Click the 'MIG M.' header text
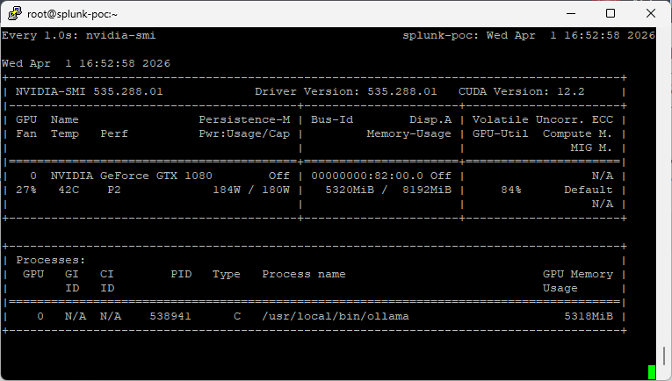Screen dimensions: 672x381 (592, 147)
